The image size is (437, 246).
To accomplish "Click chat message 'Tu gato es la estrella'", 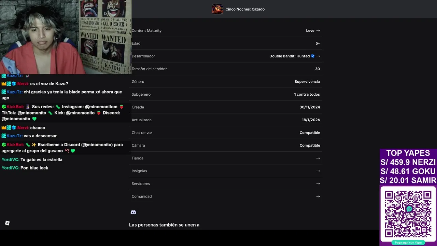I will (x=41, y=160).
